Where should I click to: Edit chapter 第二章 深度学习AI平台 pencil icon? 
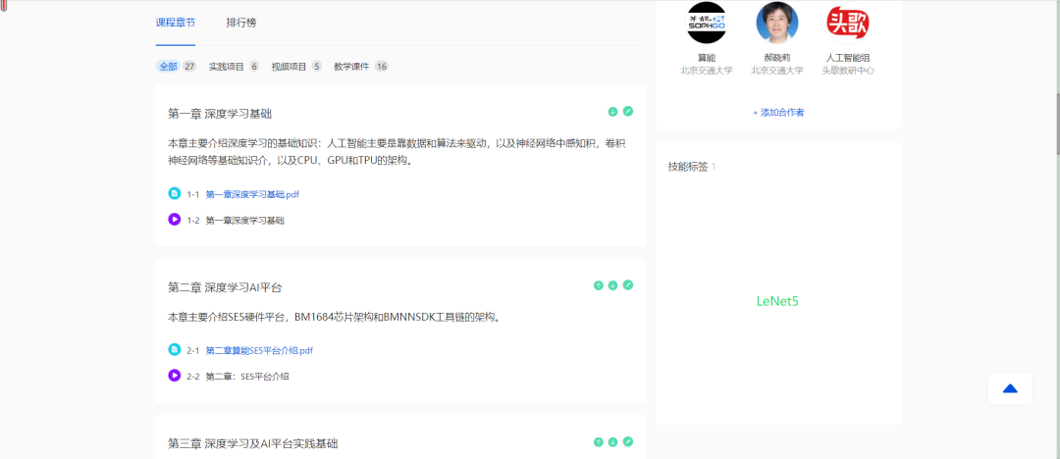click(x=628, y=285)
